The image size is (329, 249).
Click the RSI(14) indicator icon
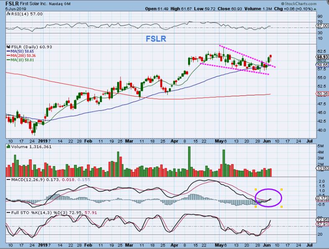(x=8, y=14)
